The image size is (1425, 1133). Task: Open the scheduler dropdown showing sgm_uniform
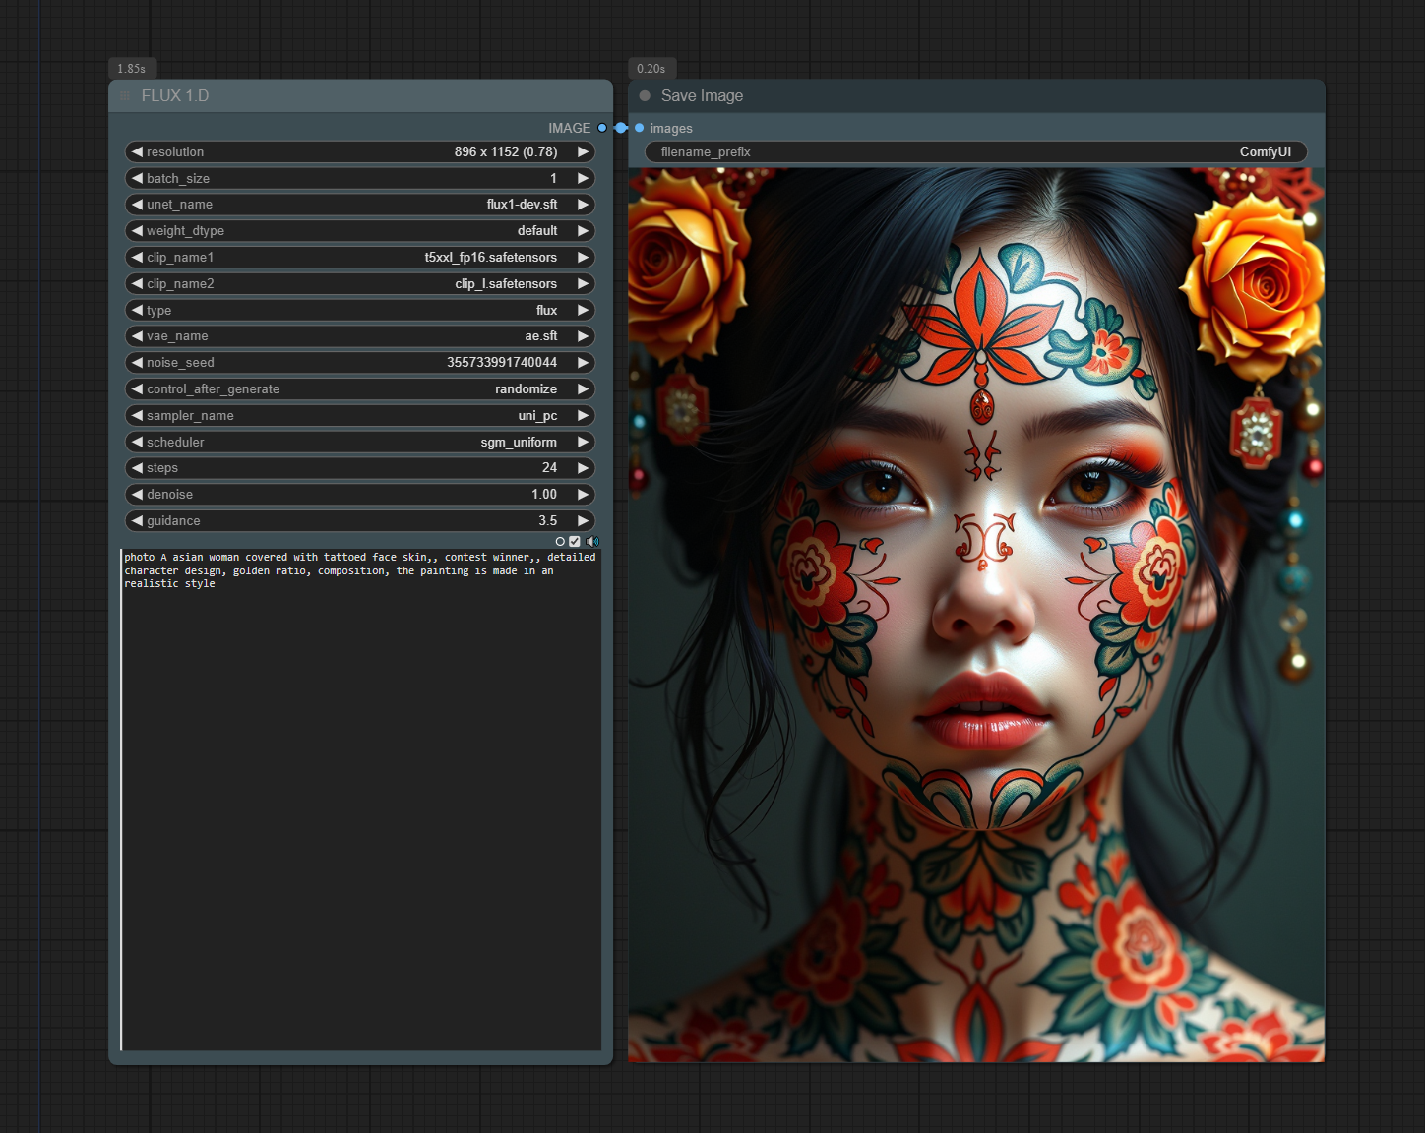(359, 443)
